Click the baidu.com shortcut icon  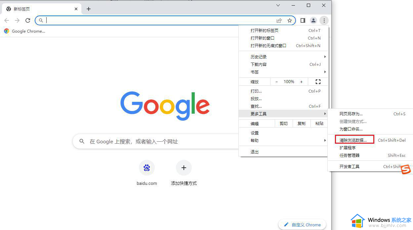(x=147, y=168)
